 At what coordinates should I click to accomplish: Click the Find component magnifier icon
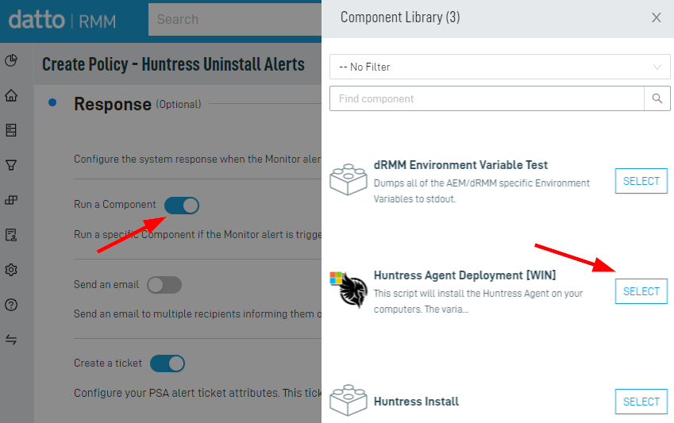[657, 98]
